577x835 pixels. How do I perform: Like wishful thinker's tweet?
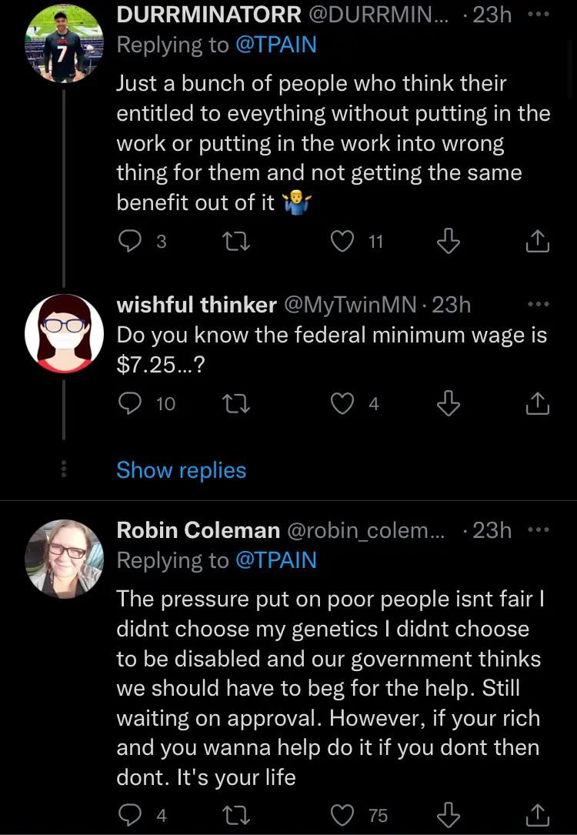341,402
